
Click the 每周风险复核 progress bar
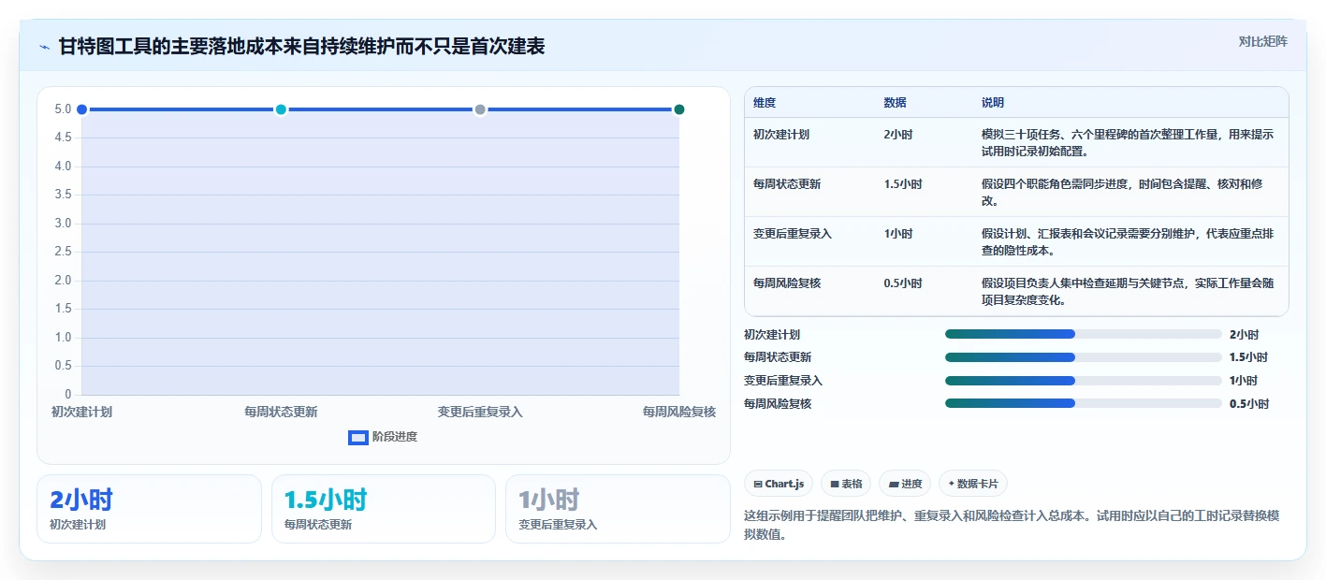(x=1084, y=404)
